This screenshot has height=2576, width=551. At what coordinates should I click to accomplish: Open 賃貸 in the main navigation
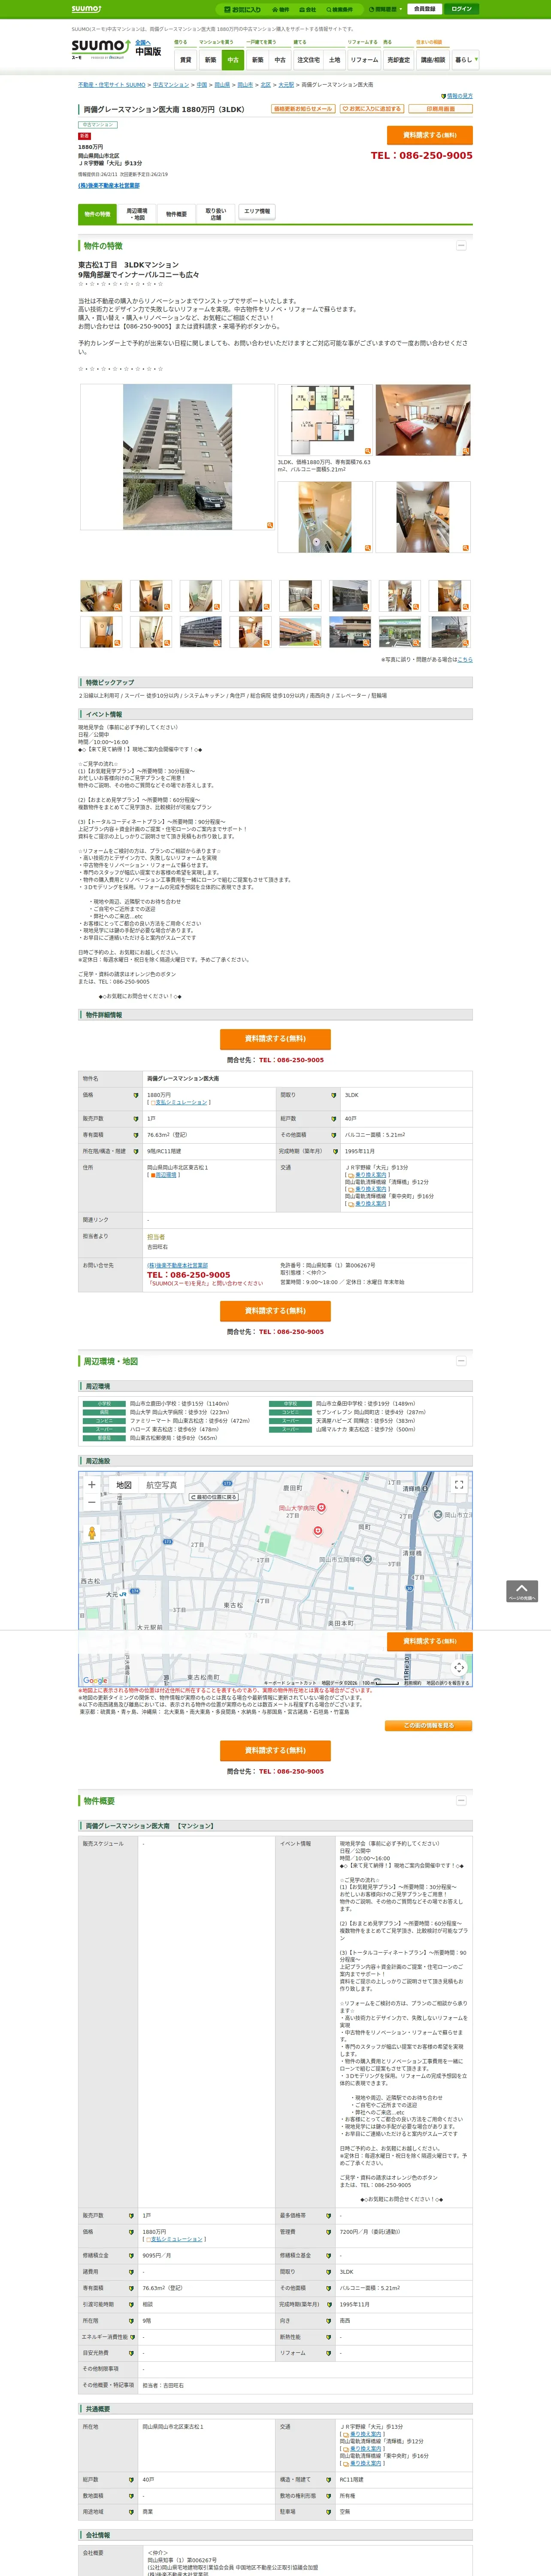click(x=185, y=60)
